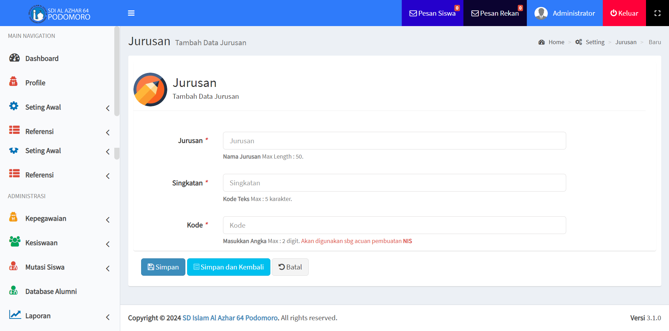Click the Jurusan pencil icon
Viewport: 669px width, 331px height.
(x=150, y=89)
